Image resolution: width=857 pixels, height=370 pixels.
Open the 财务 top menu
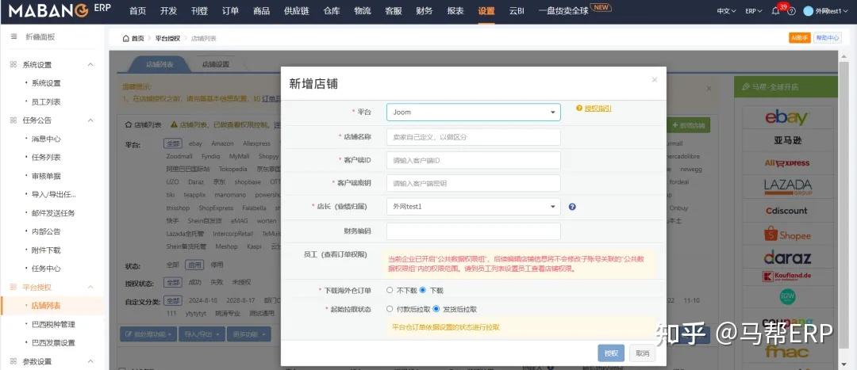(x=424, y=11)
